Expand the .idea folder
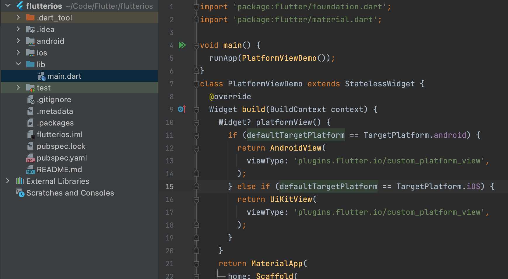The image size is (508, 279). [x=18, y=29]
